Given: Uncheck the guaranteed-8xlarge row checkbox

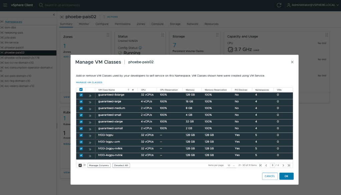Looking at the screenshot, I should [x=81, y=95].
